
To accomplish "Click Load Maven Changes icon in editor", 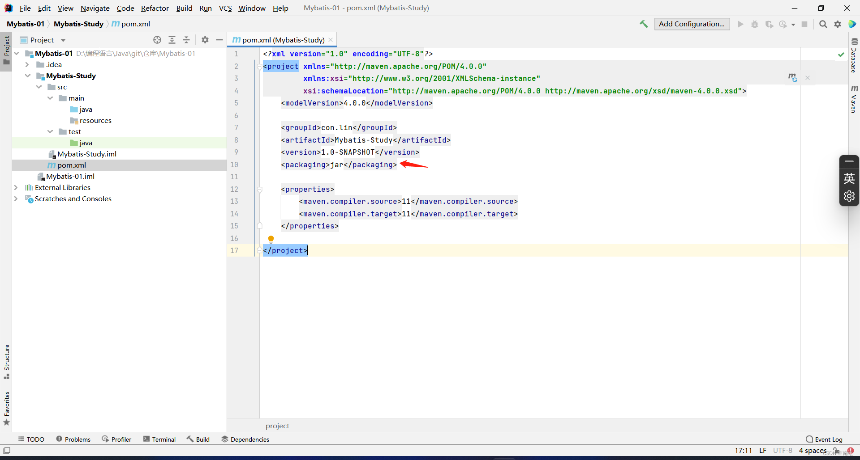I will click(793, 78).
